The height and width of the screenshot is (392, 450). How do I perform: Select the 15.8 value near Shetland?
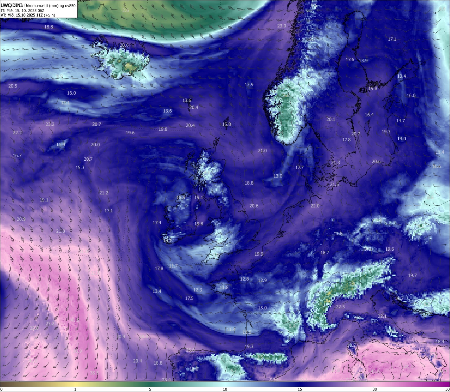coord(226,124)
